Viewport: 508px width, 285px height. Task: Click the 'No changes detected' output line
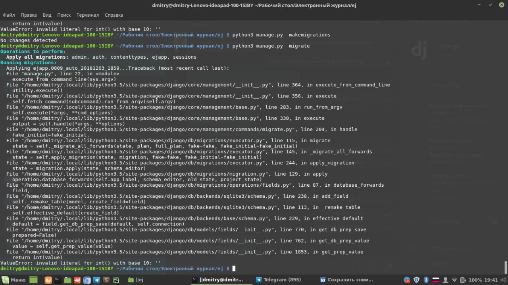29,40
